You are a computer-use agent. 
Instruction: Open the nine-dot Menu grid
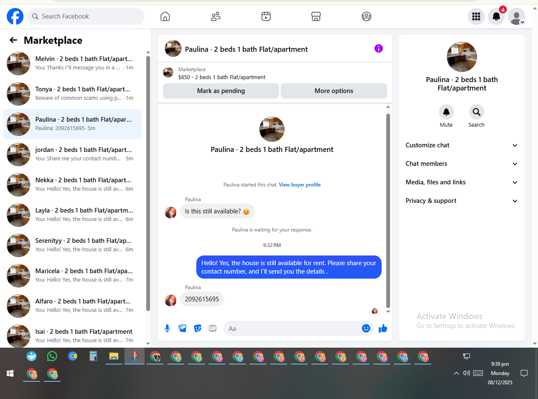click(x=476, y=16)
